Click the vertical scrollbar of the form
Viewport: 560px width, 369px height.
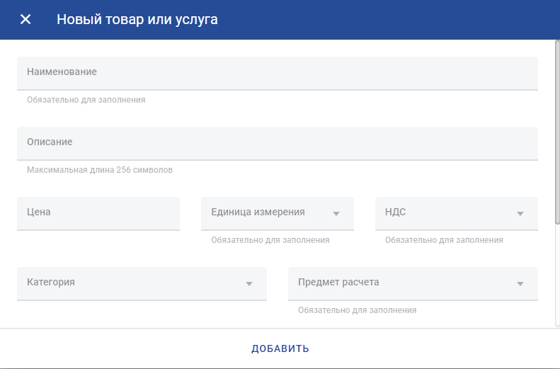[557, 132]
